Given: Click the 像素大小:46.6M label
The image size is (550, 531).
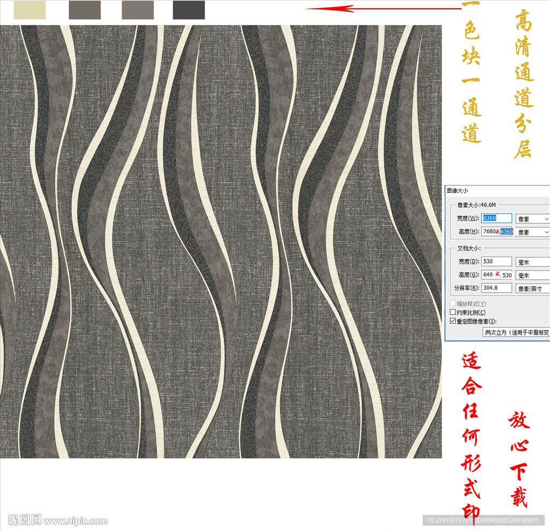Looking at the screenshot, I should tap(477, 205).
